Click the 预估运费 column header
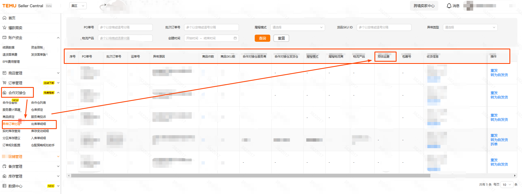Screen dimensions: 522x194 (383, 56)
